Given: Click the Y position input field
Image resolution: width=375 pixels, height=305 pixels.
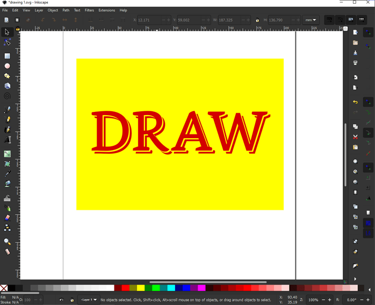Looking at the screenshot, I should (x=189, y=20).
